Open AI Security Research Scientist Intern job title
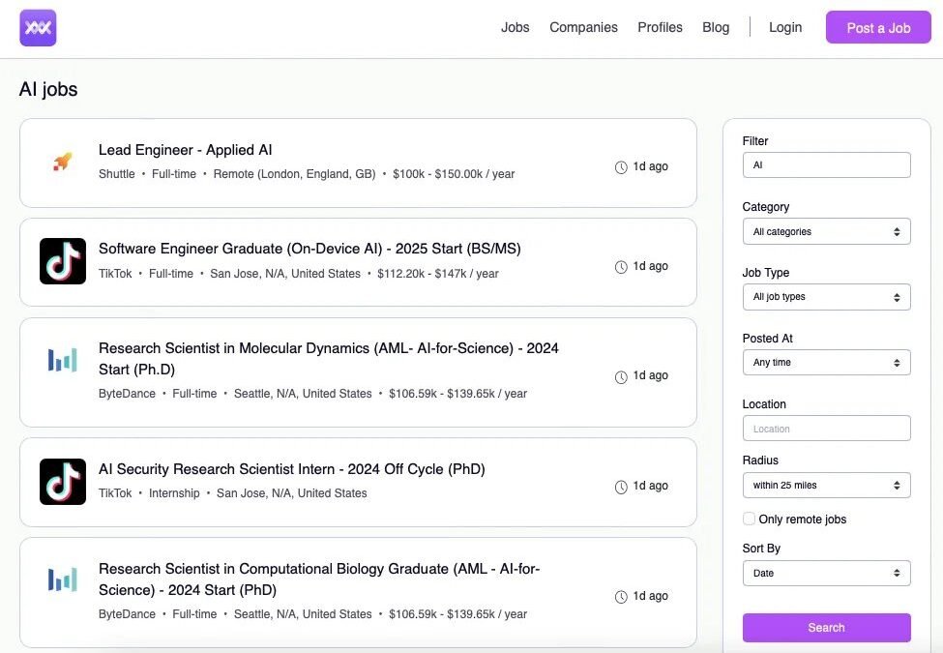Viewport: 943px width, 653px height. coord(292,469)
